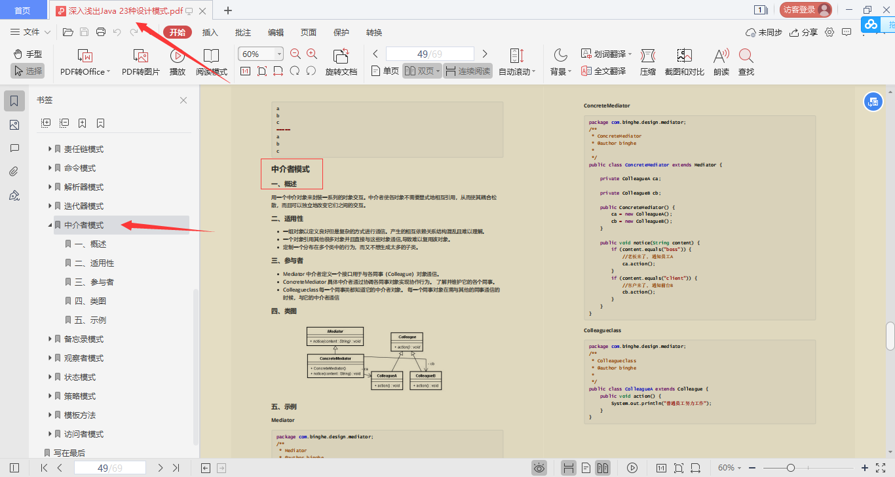Open the 查找 search tool
The image size is (895, 477).
tap(746, 62)
